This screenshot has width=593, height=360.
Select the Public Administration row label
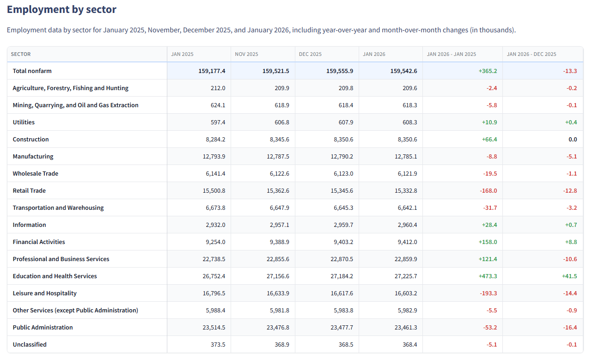tap(43, 328)
